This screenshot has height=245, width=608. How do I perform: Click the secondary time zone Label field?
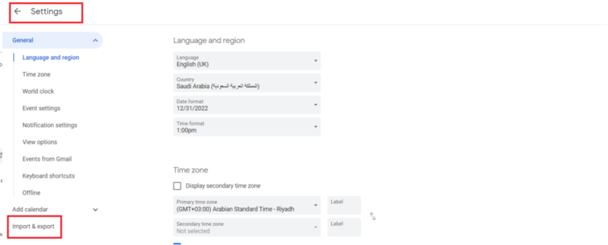[x=345, y=227]
